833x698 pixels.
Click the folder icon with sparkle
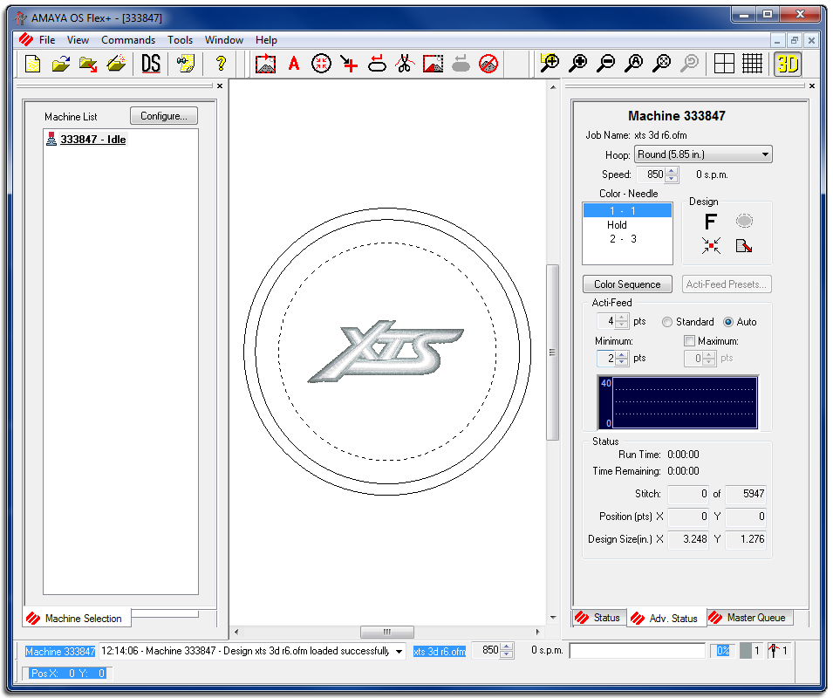[116, 65]
